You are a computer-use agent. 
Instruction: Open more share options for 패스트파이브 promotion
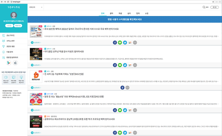135,133
